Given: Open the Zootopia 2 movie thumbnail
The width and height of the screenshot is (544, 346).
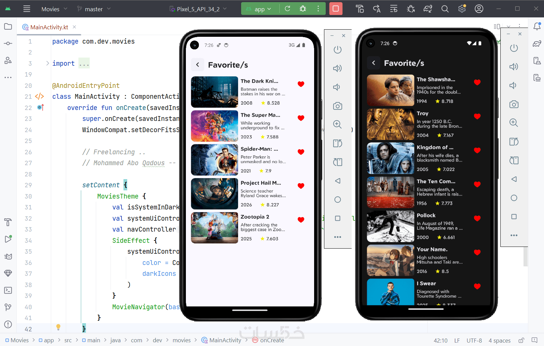Looking at the screenshot, I should tap(215, 228).
